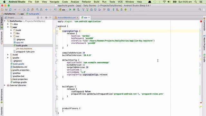Open the AVD Manager icon

click(x=117, y=10)
